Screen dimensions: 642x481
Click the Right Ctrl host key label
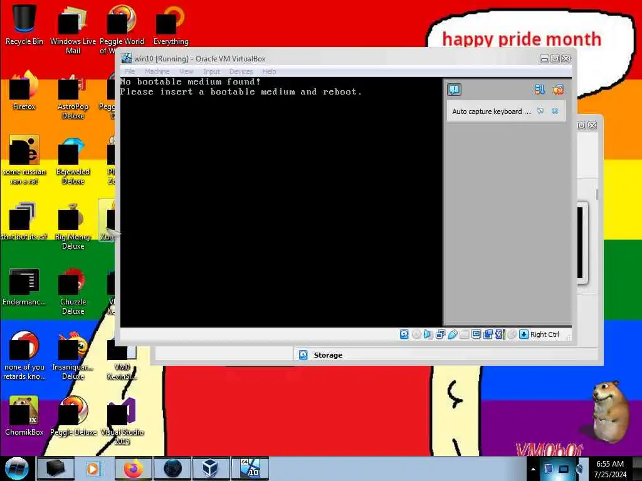545,334
